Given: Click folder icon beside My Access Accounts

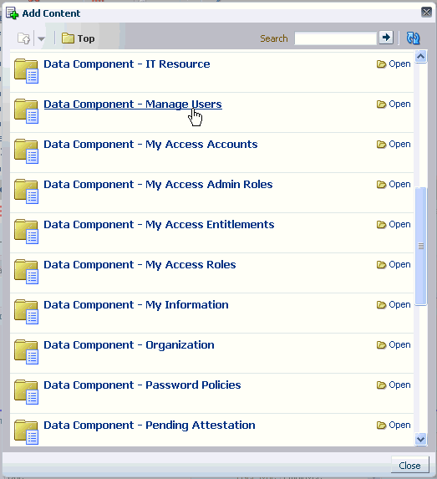Looking at the screenshot, I should click(26, 151).
